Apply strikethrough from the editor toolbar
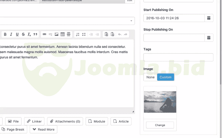This screenshot has height=138, width=222. (x=23, y=34)
